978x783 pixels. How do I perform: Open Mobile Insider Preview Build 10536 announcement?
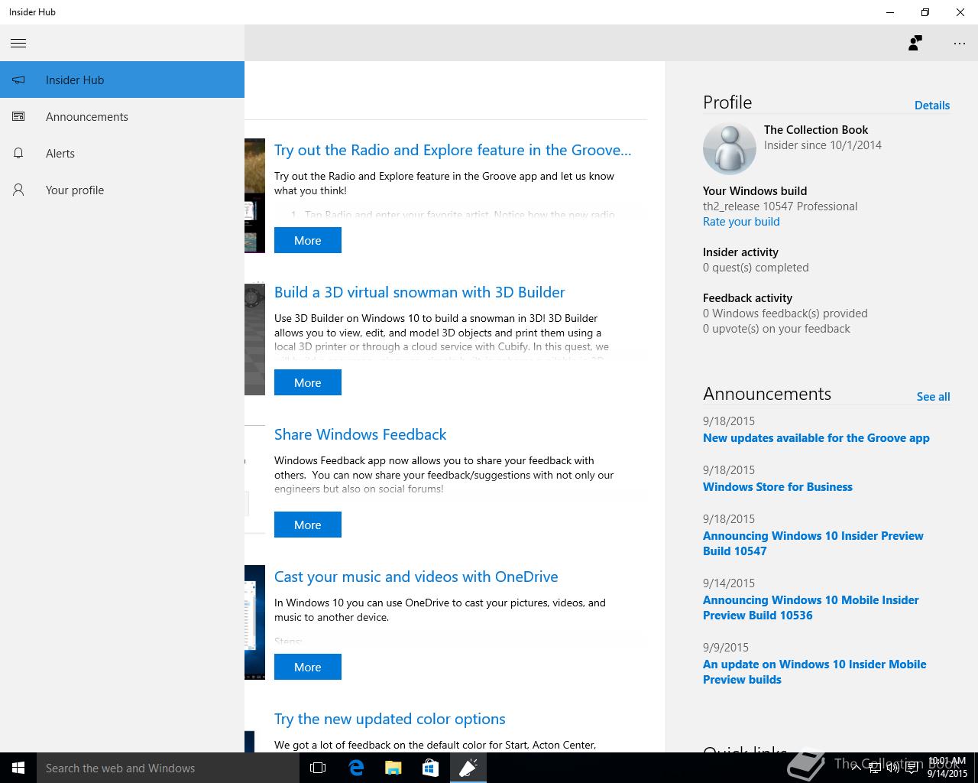811,608
